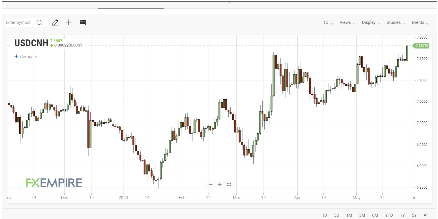The width and height of the screenshot is (438, 219).
Task: Switch to the 1M time range
Action: 349,215
